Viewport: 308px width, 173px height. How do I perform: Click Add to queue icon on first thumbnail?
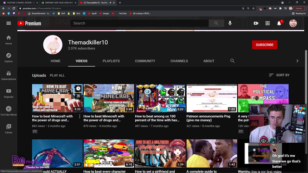pos(78,96)
